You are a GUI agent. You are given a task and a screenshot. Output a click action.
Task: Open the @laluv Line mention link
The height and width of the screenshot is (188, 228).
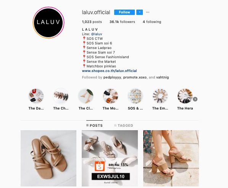coord(97,34)
